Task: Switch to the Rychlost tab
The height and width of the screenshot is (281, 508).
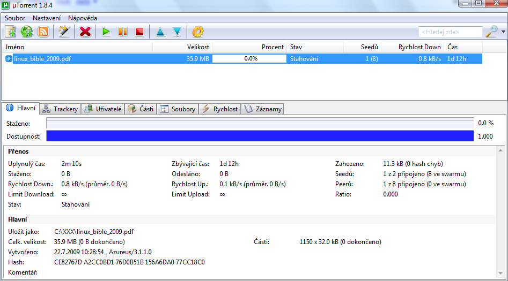Action: (x=219, y=109)
